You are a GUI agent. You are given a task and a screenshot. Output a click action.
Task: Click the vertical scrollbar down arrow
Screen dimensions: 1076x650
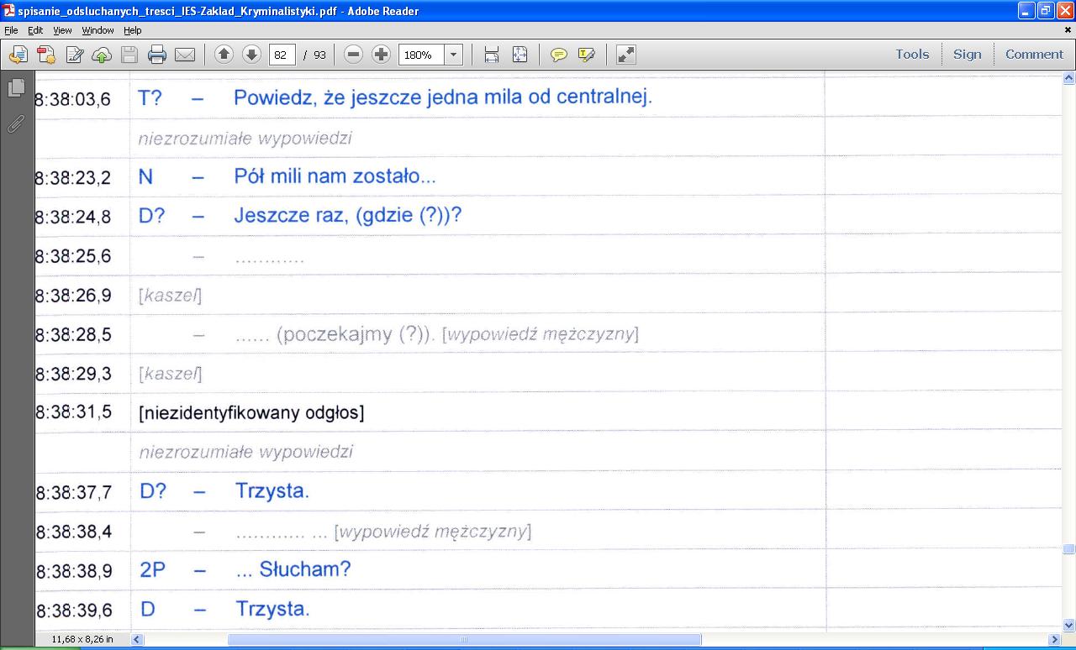tap(1069, 625)
